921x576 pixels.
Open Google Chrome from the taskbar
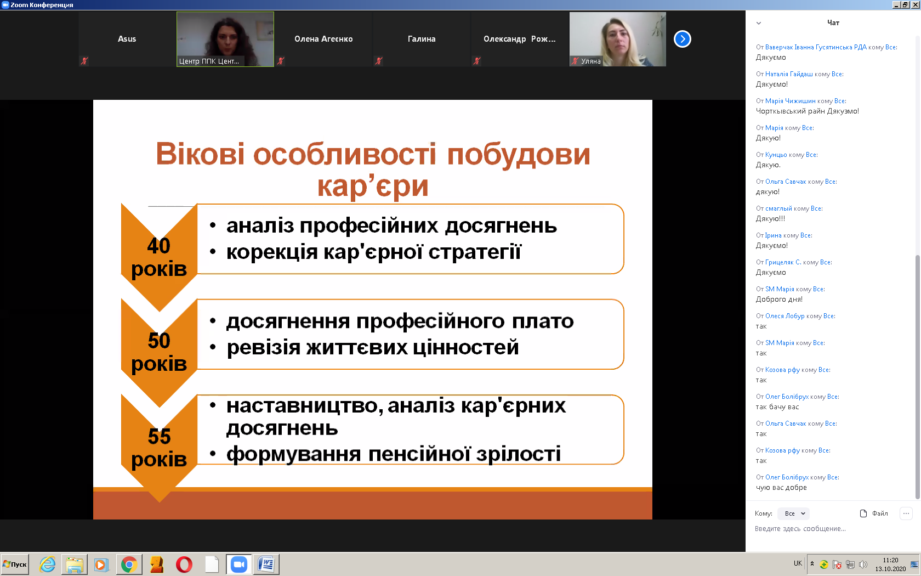129,564
